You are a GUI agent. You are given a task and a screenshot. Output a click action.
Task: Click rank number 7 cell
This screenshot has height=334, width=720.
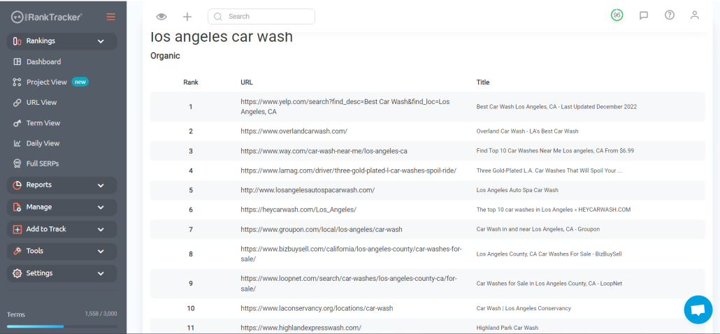pos(191,229)
